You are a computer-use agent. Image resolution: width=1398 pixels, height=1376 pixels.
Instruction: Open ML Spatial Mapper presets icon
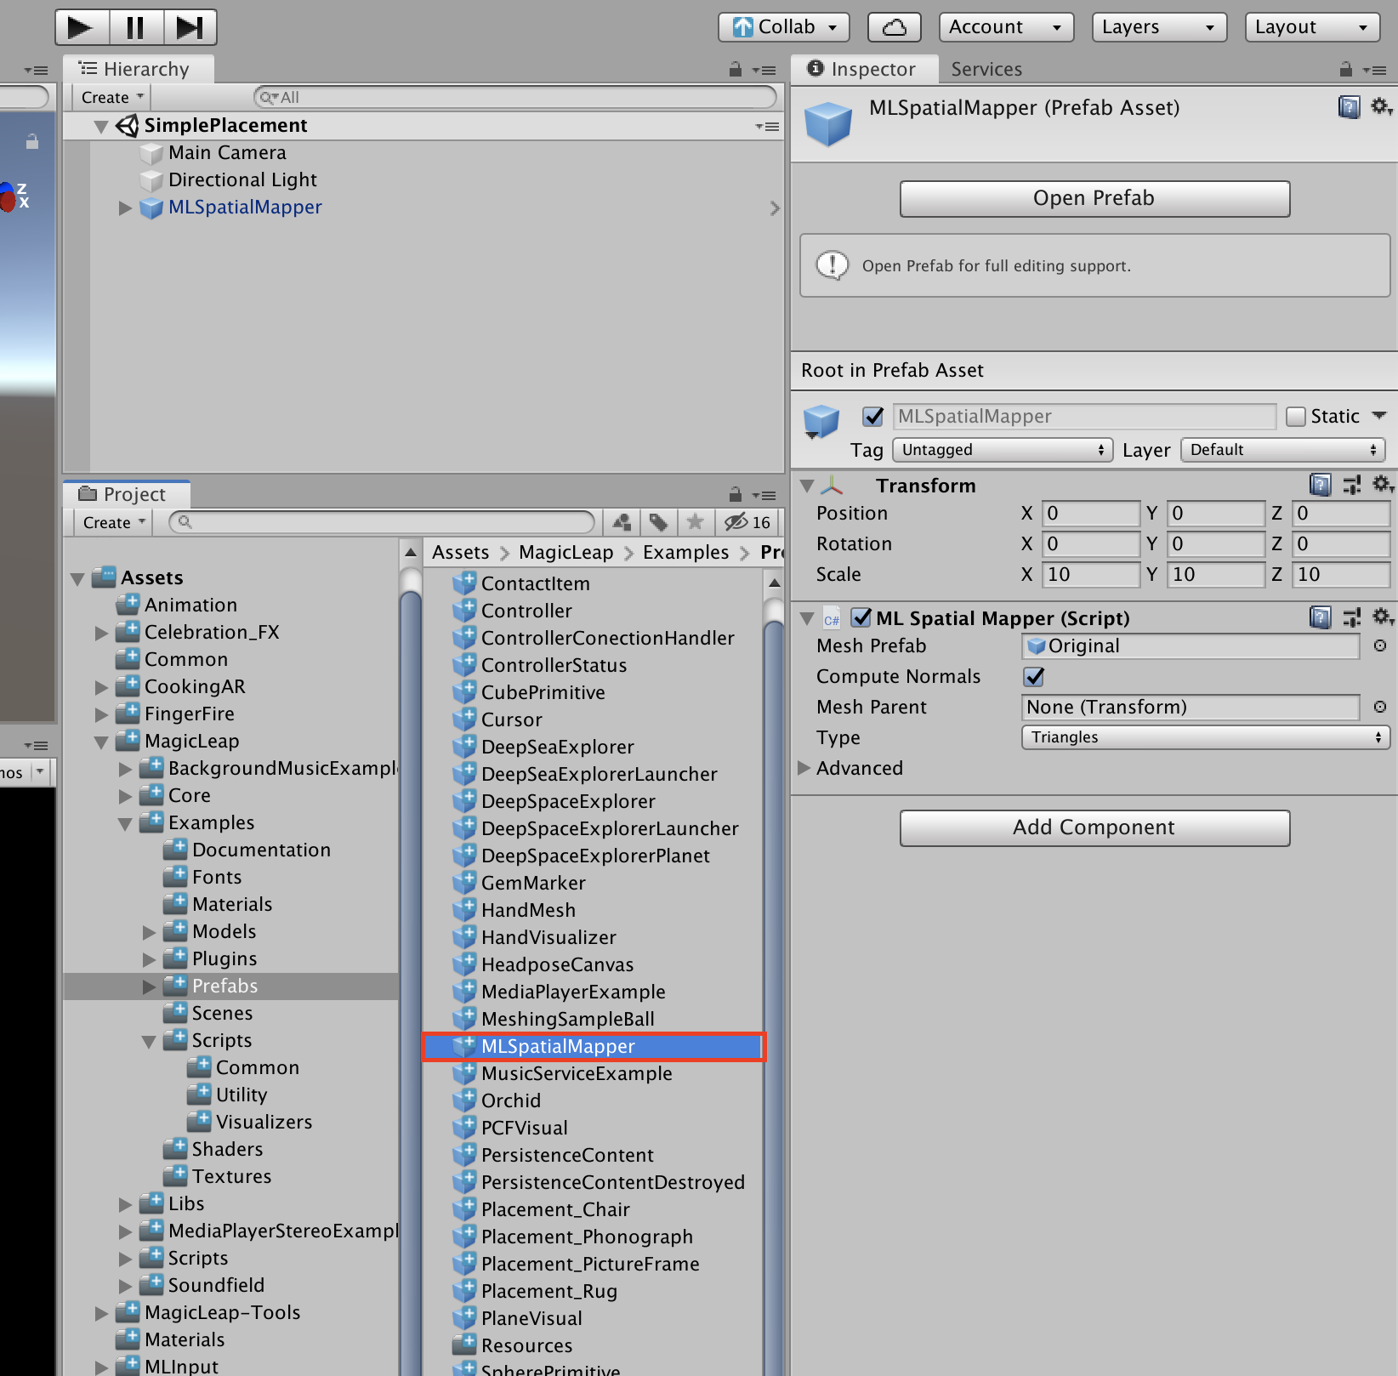pyautogui.click(x=1351, y=617)
